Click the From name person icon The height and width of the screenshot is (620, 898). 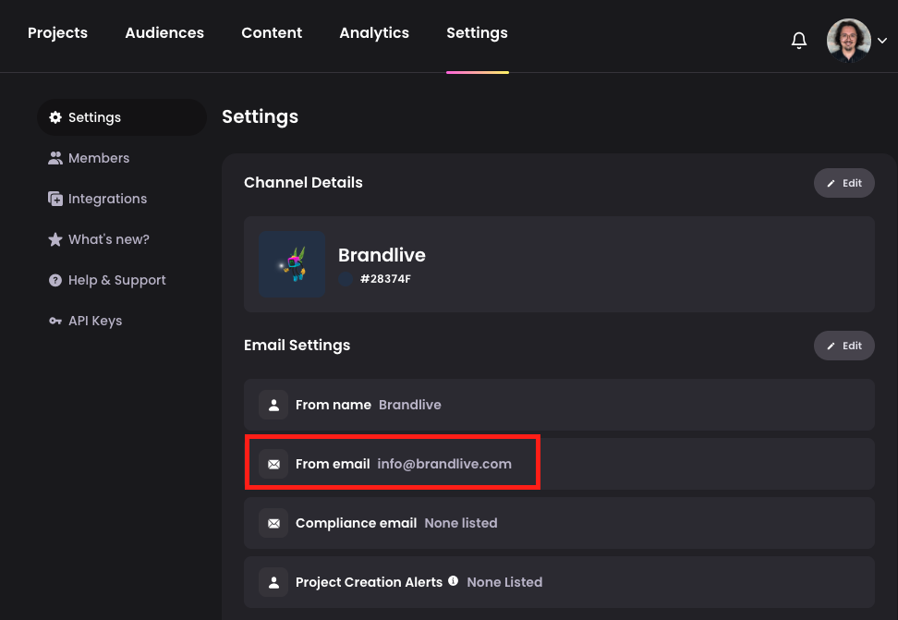pyautogui.click(x=273, y=405)
